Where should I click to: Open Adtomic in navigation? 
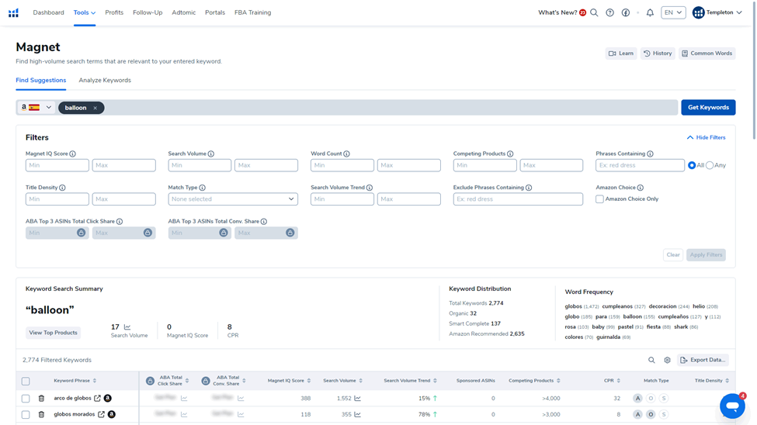(184, 12)
